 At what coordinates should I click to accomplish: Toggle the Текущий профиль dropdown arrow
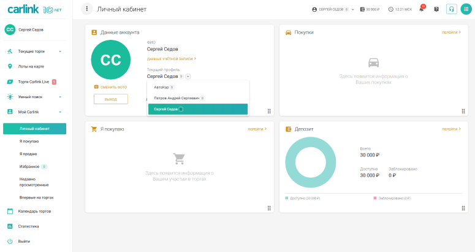click(x=188, y=77)
